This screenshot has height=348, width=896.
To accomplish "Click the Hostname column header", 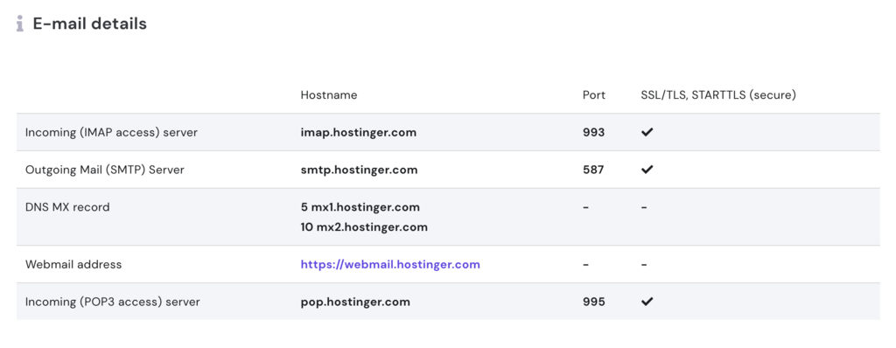I will tap(329, 94).
